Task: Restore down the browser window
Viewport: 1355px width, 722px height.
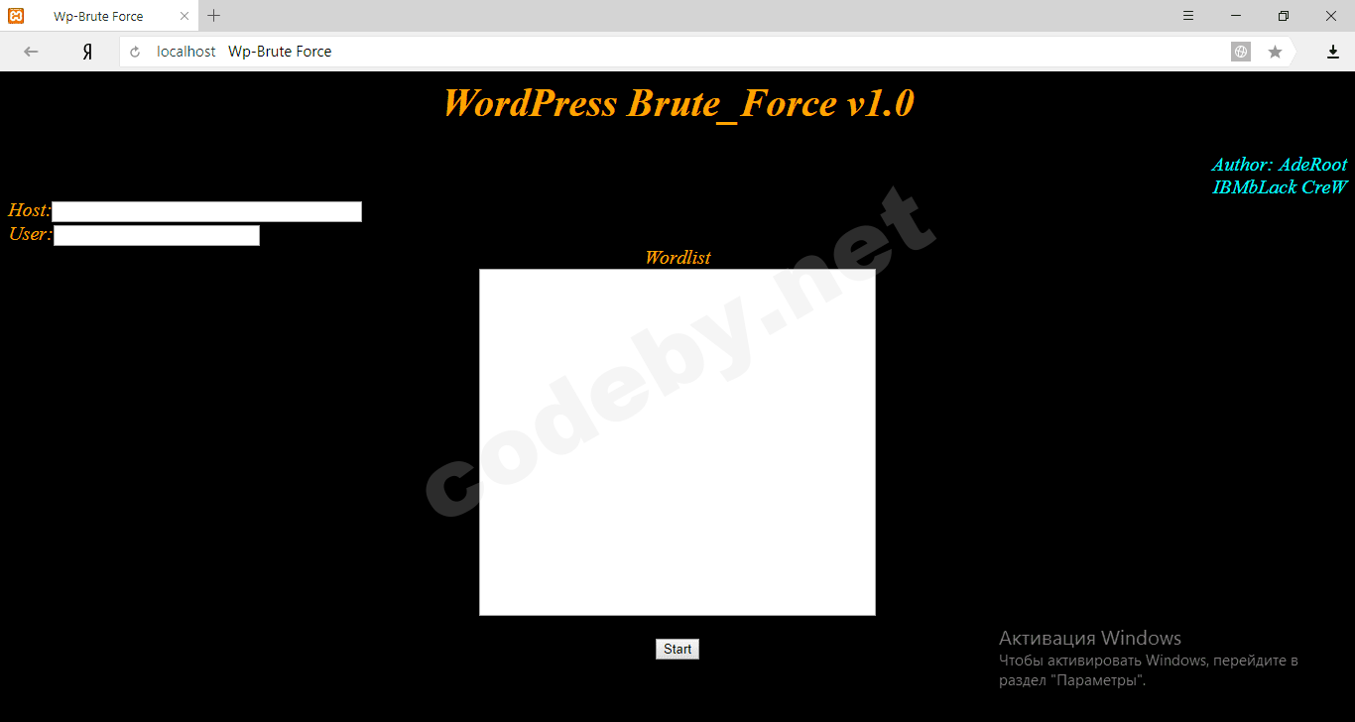Action: point(1284,16)
